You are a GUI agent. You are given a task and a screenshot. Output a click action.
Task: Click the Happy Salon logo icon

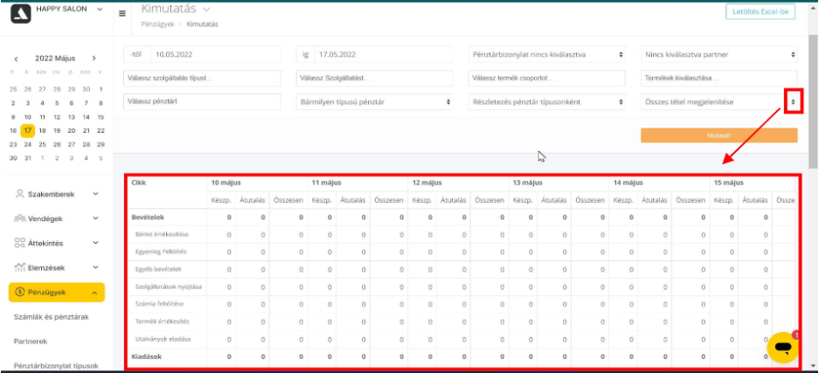pos(21,14)
